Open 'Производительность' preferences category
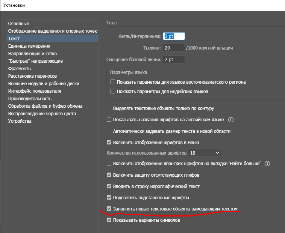 point(30,99)
